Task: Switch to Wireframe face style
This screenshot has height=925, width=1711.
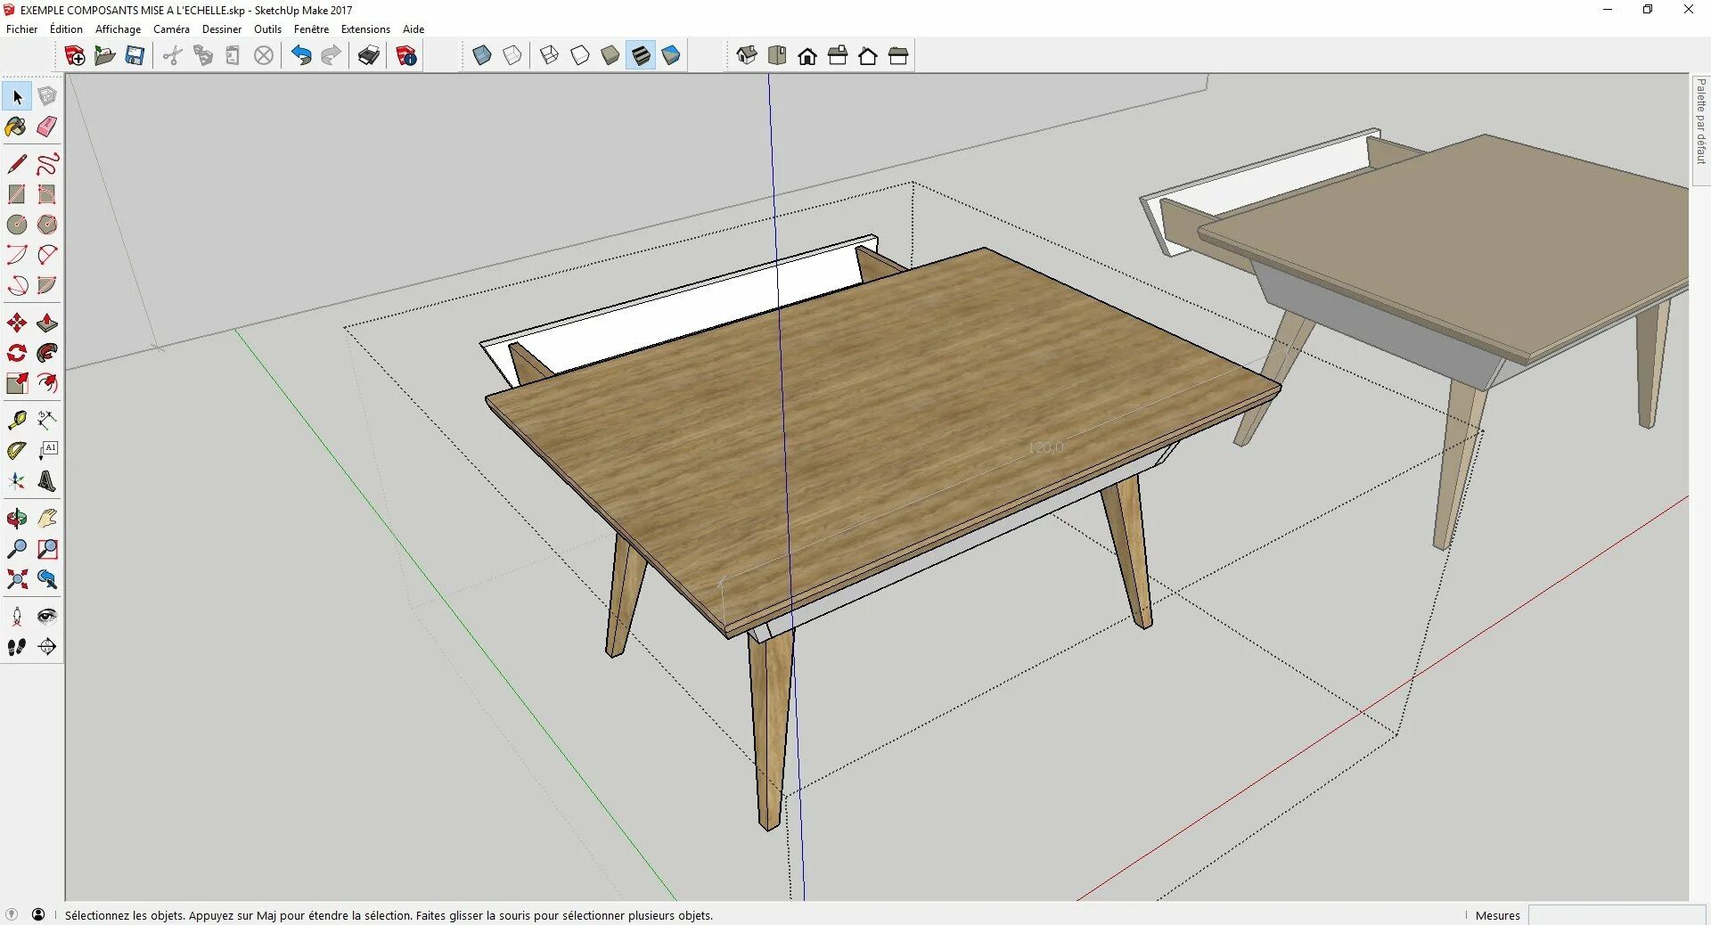Action: point(550,55)
